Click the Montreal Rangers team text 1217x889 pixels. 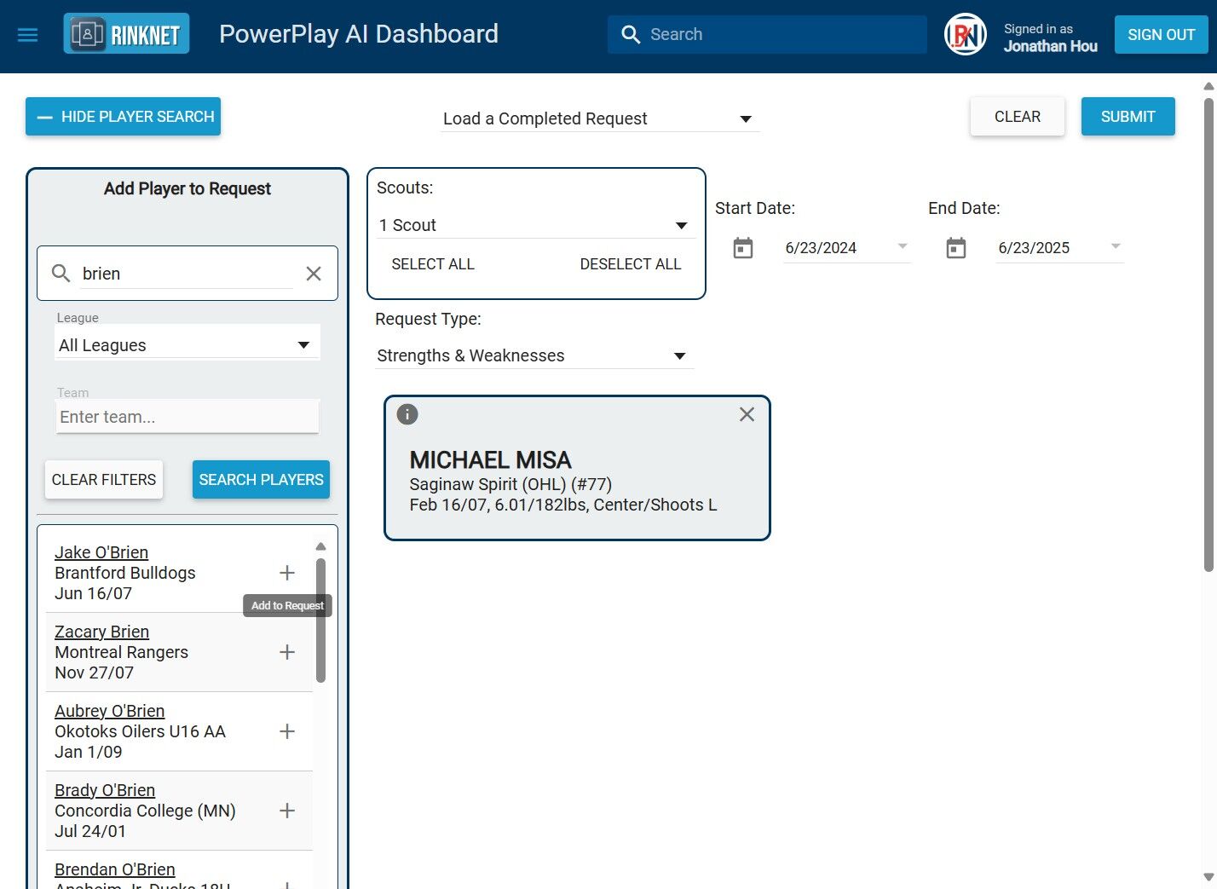[122, 652]
